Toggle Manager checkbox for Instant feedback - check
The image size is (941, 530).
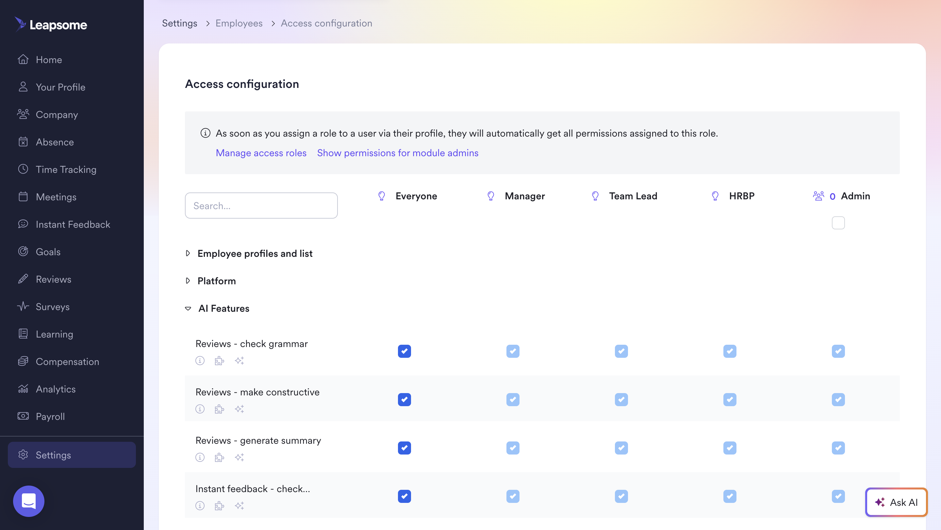click(513, 496)
